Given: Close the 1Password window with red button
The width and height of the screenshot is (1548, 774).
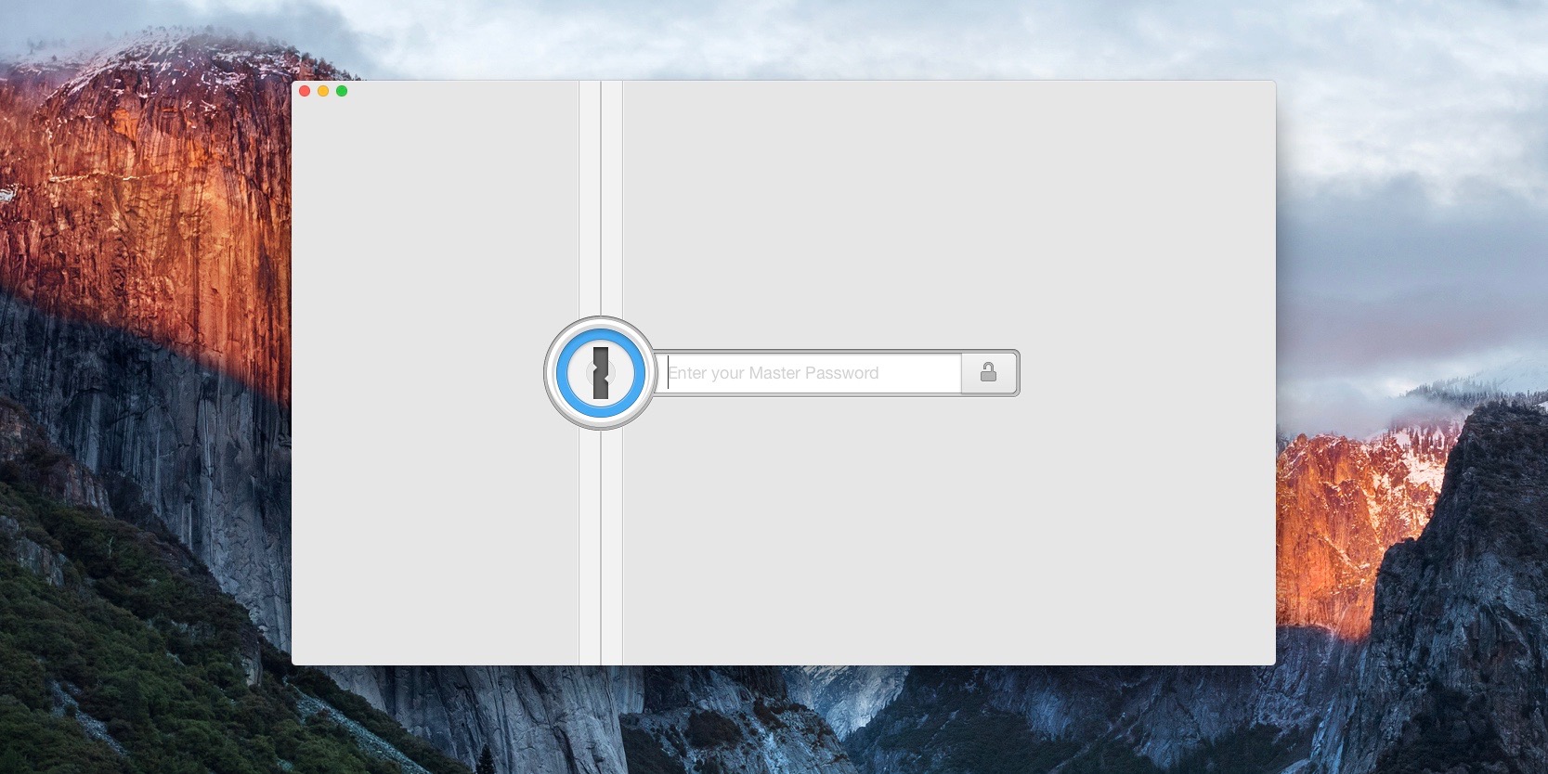Looking at the screenshot, I should [x=305, y=91].
